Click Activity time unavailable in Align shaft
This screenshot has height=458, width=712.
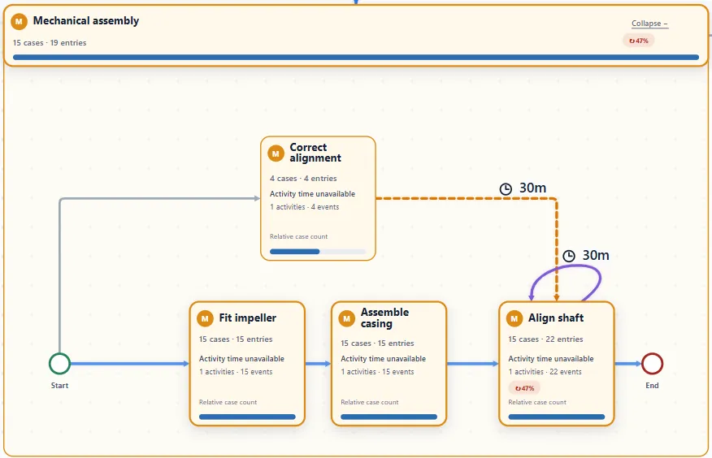coord(551,359)
